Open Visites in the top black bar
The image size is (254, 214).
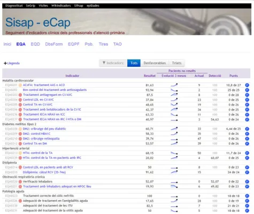pos(43,6)
